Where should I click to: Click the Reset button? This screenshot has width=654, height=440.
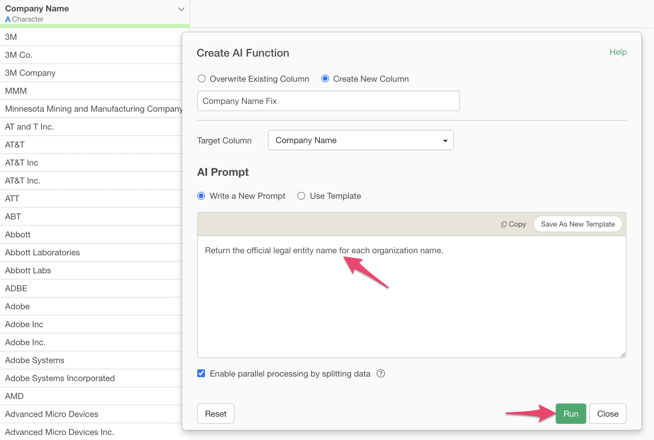[216, 414]
